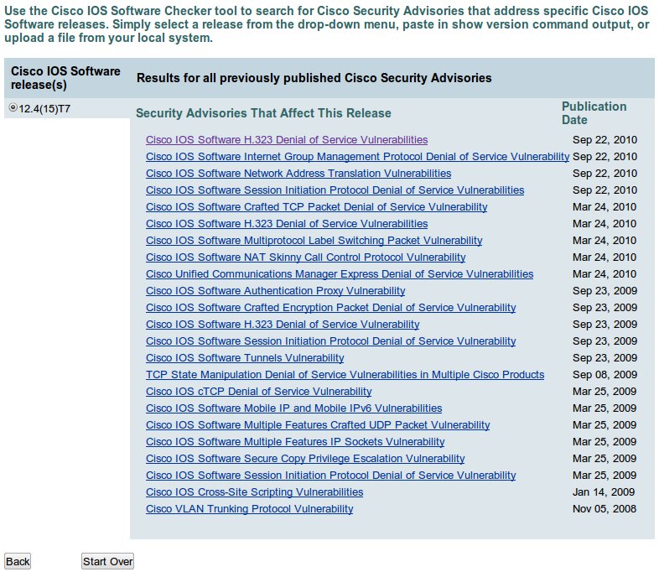659x572 pixels.
Task: Open the Network Address Translation Vulnerabilities link
Action: (298, 174)
